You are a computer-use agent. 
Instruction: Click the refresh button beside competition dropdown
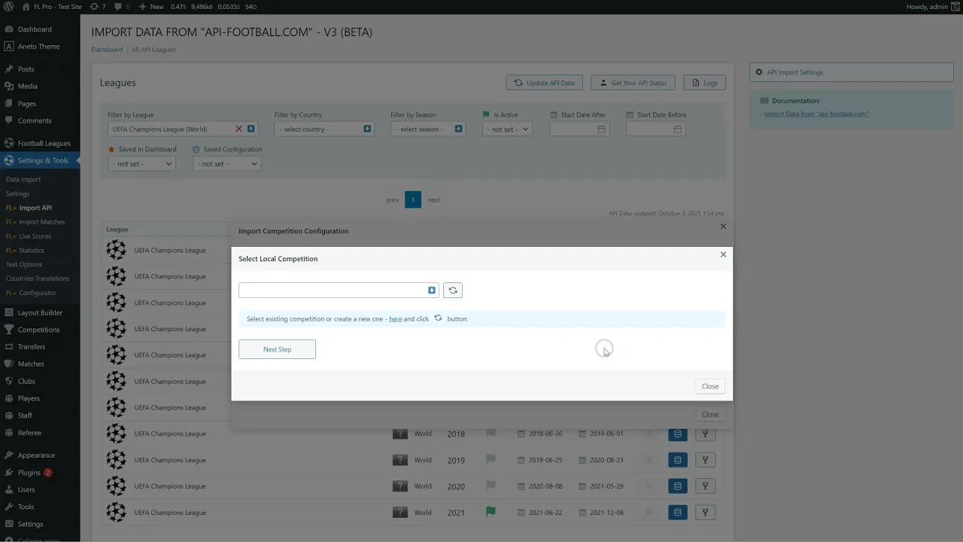pos(453,291)
